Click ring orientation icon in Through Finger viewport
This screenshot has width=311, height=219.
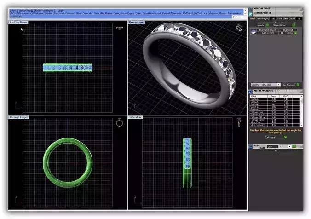coord(120,122)
